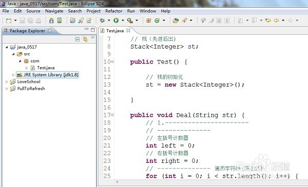Click the New wizard toolbar icon
The height and width of the screenshot is (187, 308).
9,20
